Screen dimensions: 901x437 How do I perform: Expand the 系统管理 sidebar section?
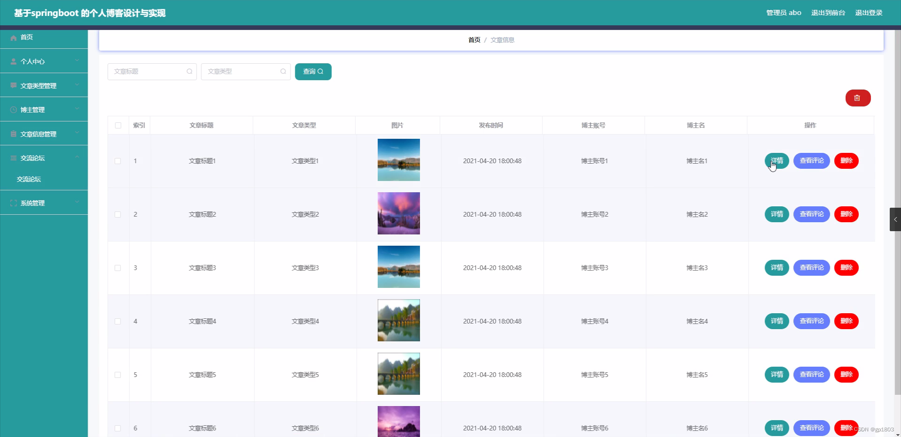(76, 203)
